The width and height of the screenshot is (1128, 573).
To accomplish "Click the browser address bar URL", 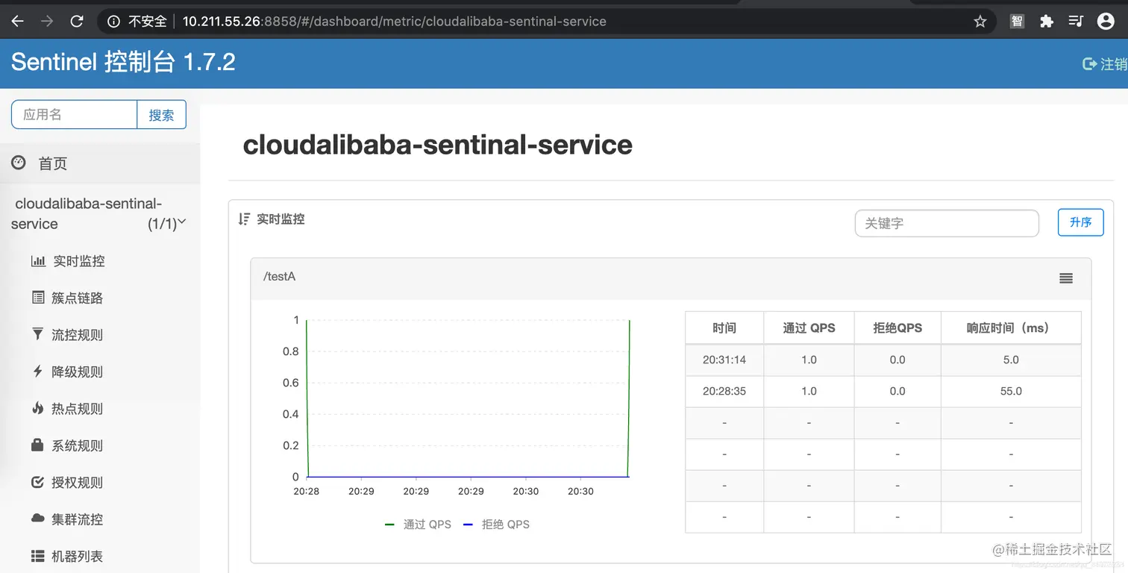I will tap(394, 22).
